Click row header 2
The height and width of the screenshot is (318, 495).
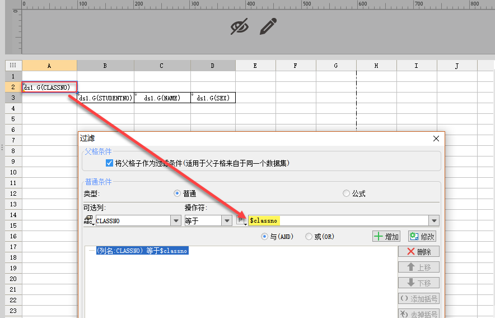click(x=13, y=87)
